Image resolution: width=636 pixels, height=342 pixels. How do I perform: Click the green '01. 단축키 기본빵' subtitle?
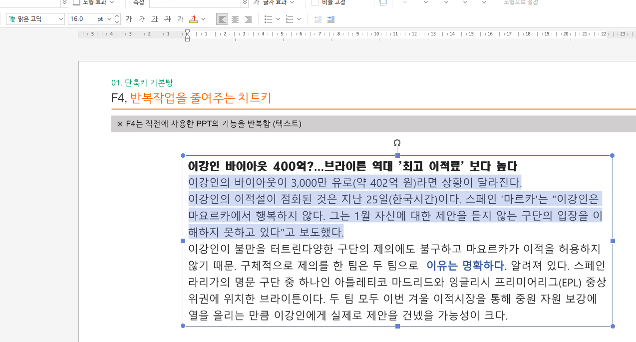tap(142, 83)
